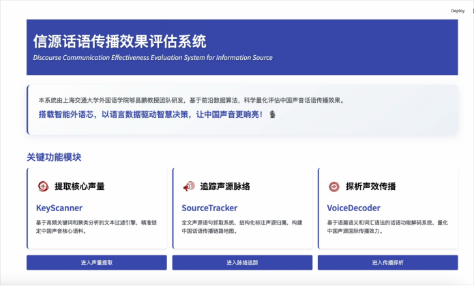Click the 提取核心声量 card heading

(x=79, y=187)
